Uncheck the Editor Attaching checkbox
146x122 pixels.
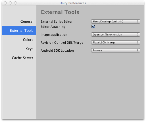pyautogui.click(x=93, y=27)
